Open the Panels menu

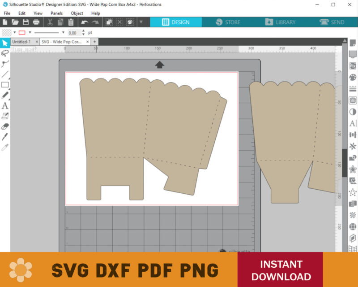(x=56, y=13)
